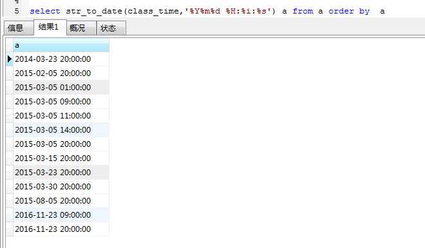The height and width of the screenshot is (248, 425).
Task: Select cell 2015-08-05 20:00:00
Action: click(61, 200)
